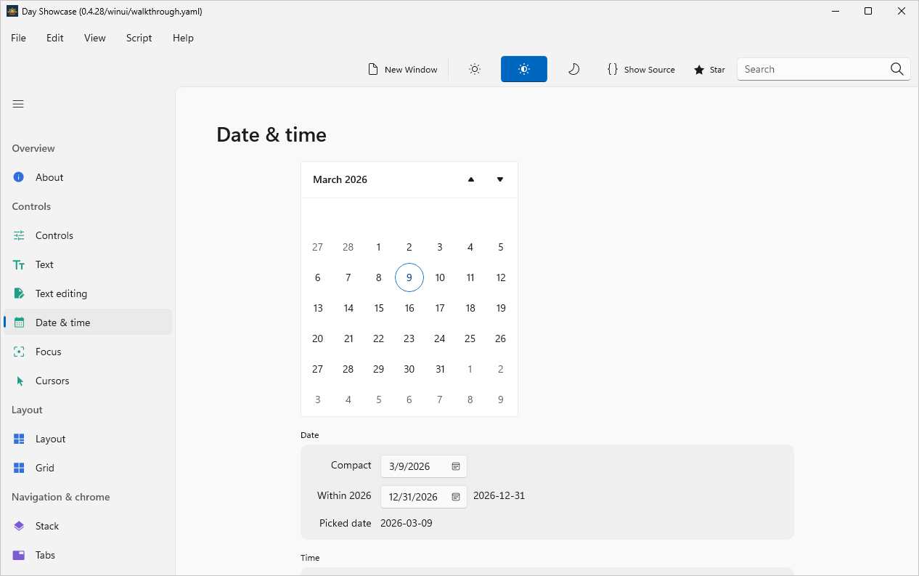Toggle the hamburger navigation menu
This screenshot has height=576, width=919.
tap(18, 104)
